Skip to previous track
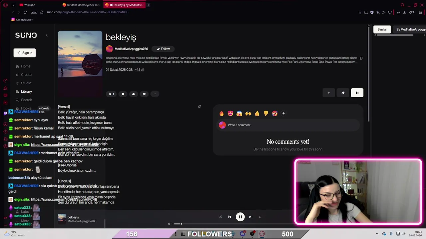 pyautogui.click(x=229, y=217)
